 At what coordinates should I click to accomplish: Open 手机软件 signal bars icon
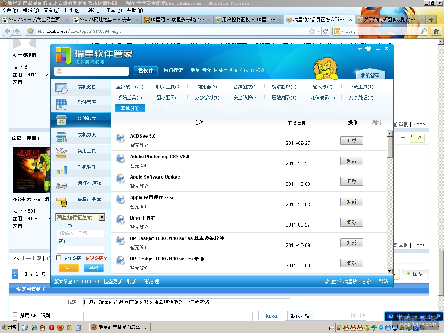tap(62, 169)
